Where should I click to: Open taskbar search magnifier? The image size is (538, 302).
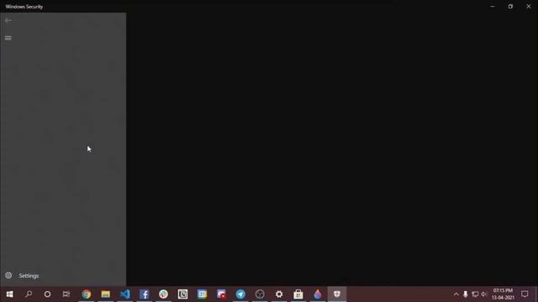pos(29,294)
